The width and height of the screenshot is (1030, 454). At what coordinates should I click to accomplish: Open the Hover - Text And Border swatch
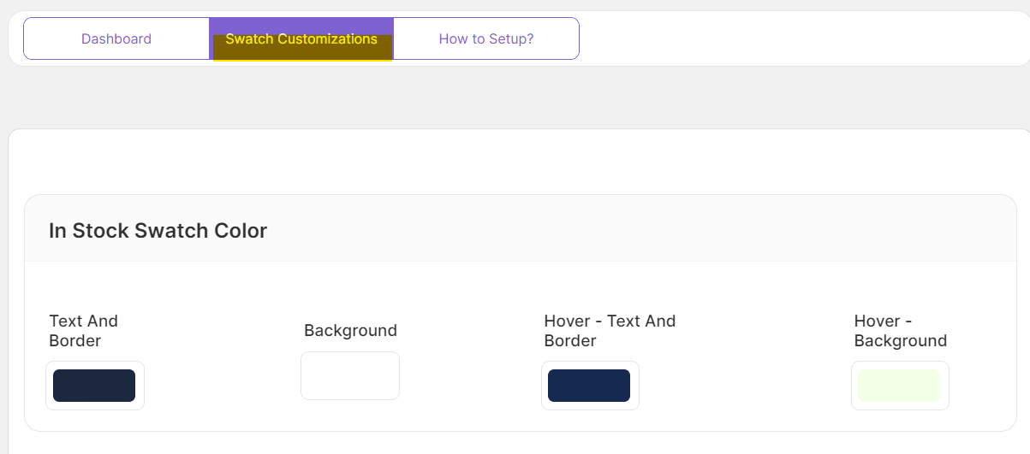[589, 386]
